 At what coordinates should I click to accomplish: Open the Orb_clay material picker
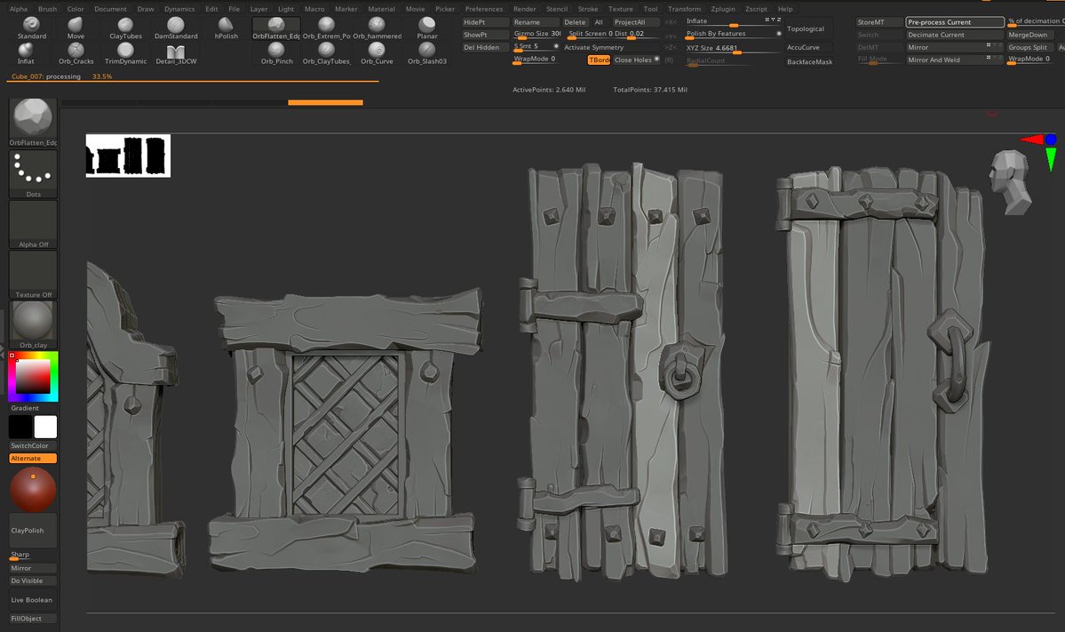coord(33,324)
